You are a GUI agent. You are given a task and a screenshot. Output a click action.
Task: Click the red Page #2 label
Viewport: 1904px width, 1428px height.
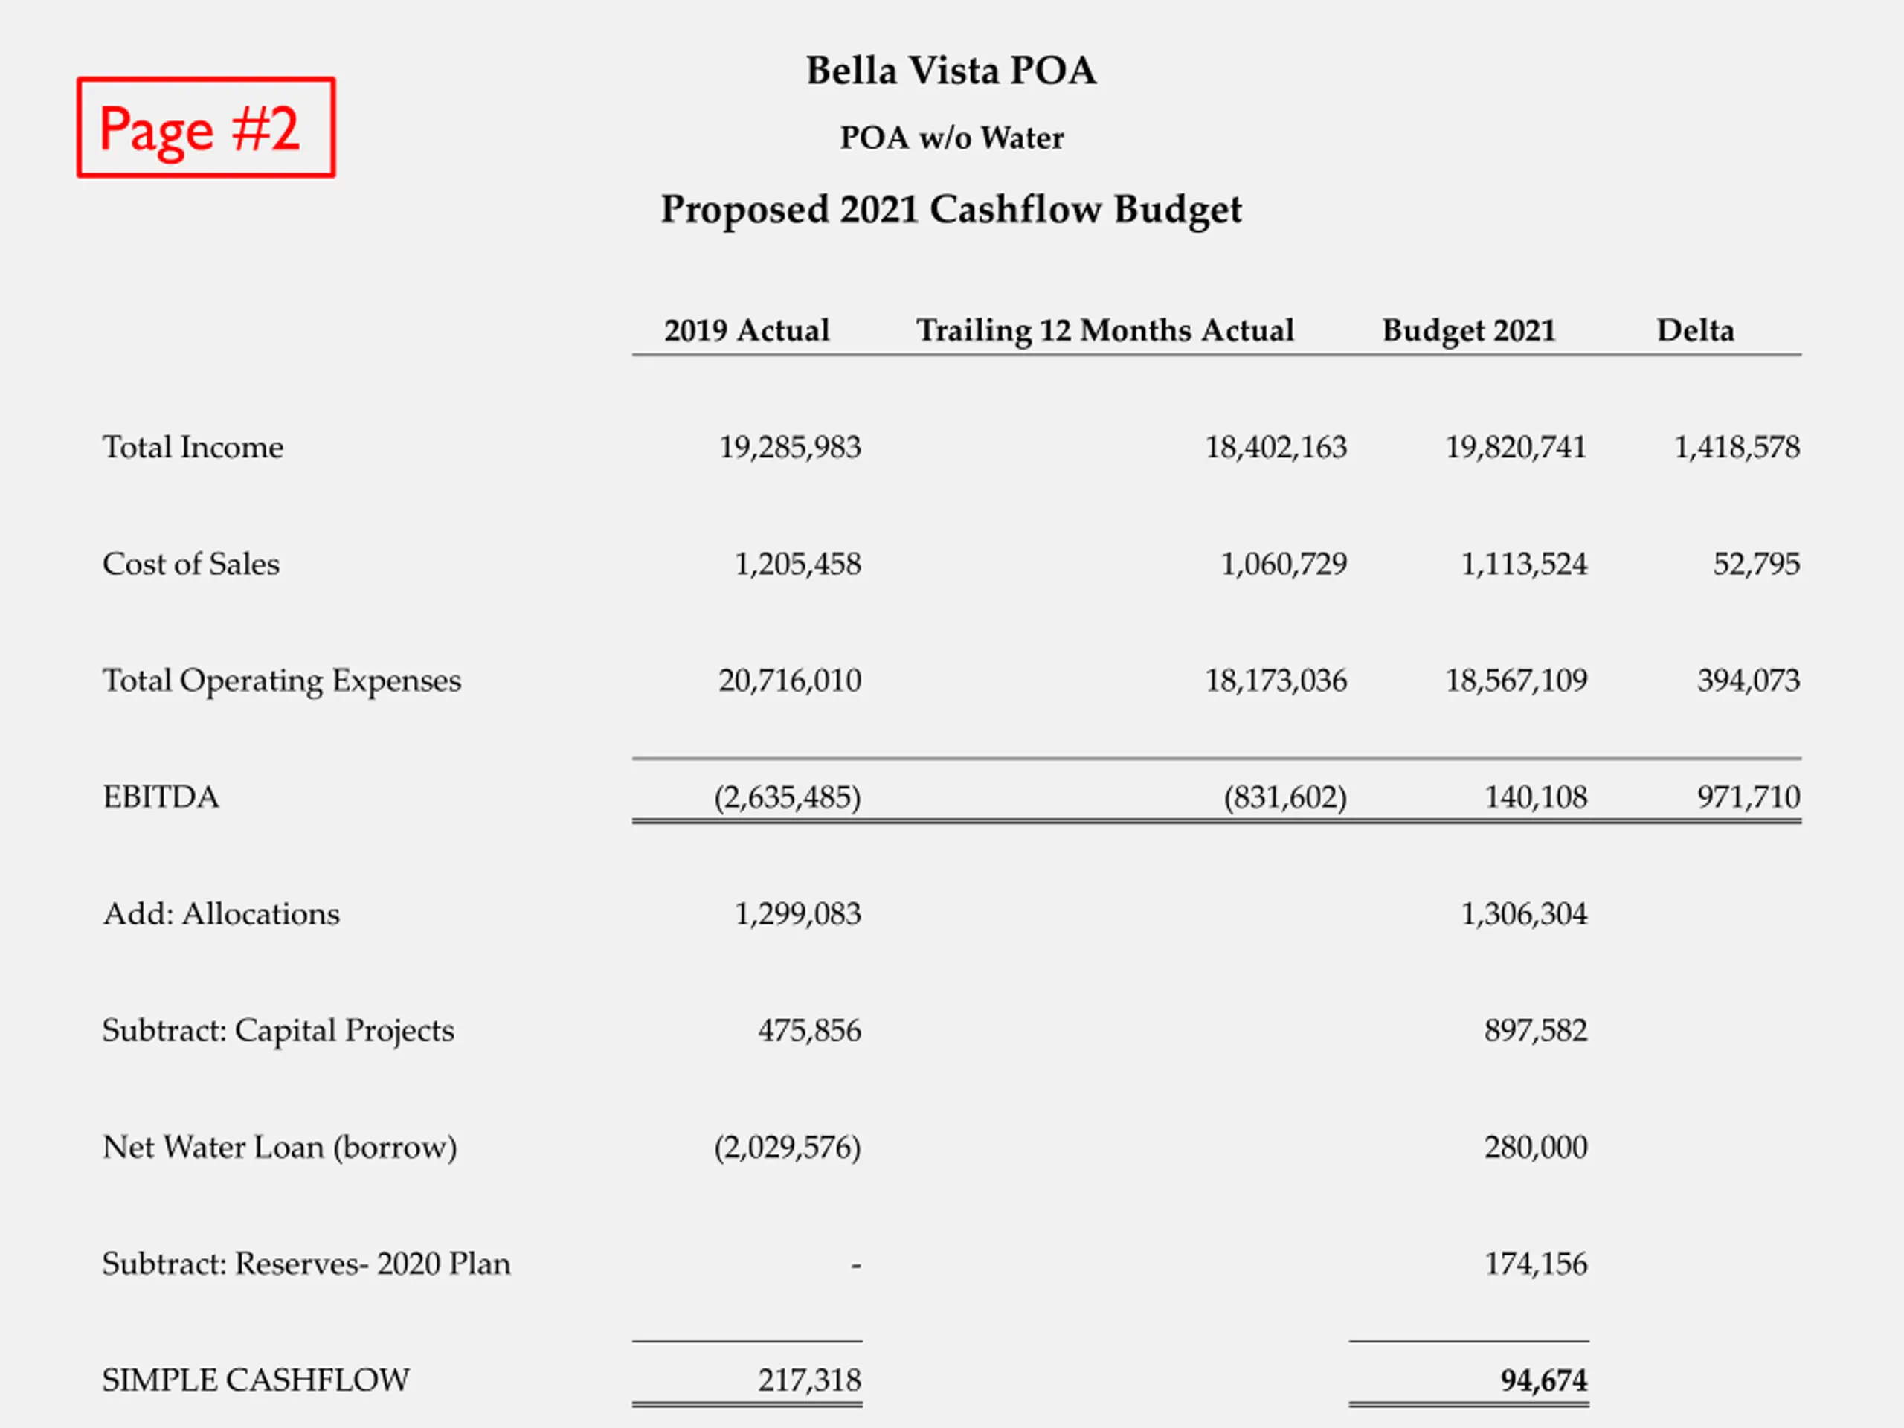point(206,127)
